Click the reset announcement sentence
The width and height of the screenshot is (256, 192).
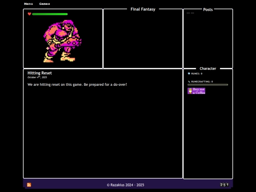[77, 84]
